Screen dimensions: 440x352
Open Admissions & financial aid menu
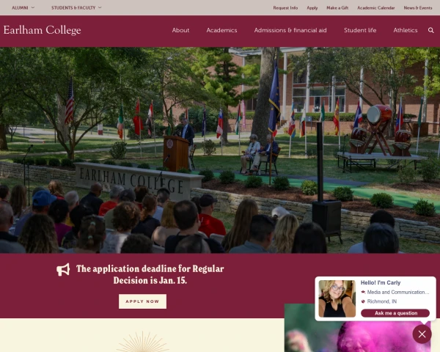click(290, 30)
